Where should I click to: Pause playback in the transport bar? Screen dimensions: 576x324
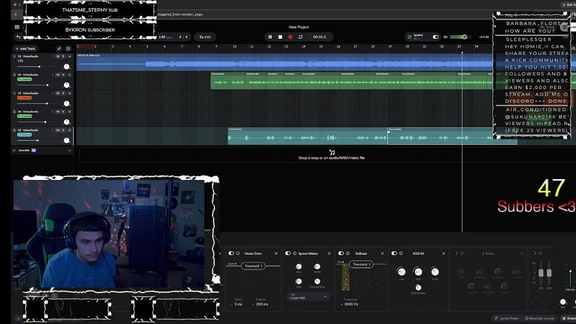(270, 37)
